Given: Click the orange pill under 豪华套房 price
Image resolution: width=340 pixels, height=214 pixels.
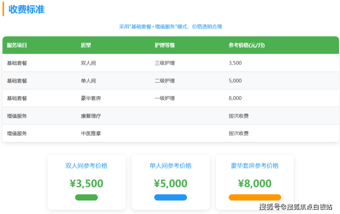Looking at the screenshot, I should 255,197.
